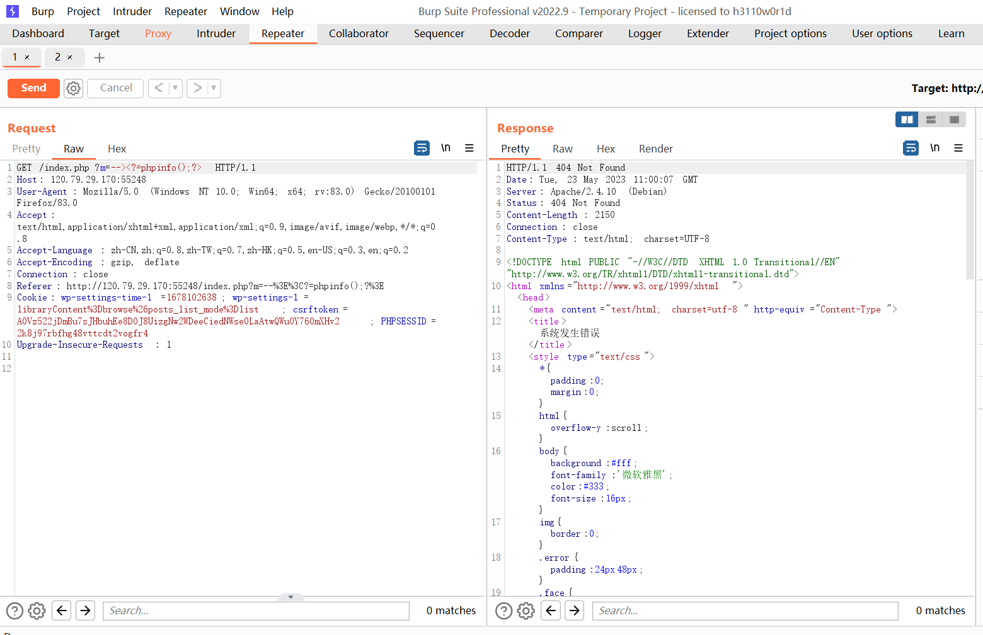Jump to previous Request search match
This screenshot has height=635, width=983.
click(62, 610)
